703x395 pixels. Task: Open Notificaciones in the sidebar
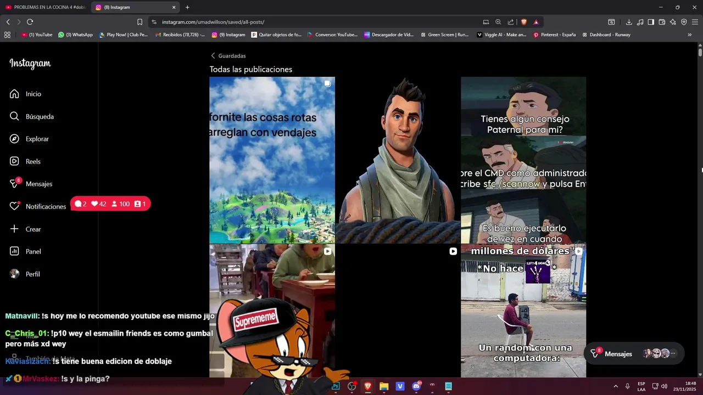[x=38, y=206]
